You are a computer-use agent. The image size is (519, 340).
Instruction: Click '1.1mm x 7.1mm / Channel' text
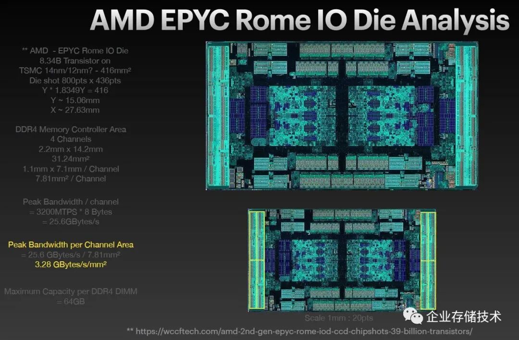pos(71,169)
